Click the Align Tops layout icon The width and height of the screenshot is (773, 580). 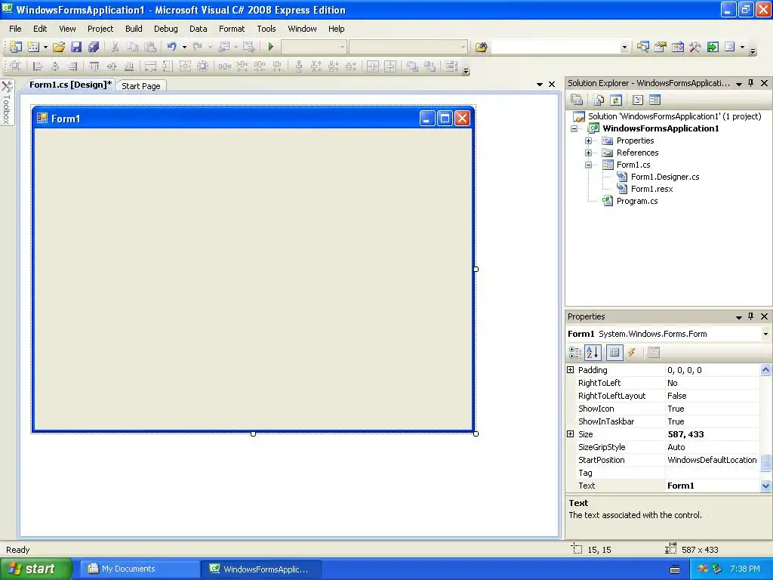pos(94,66)
